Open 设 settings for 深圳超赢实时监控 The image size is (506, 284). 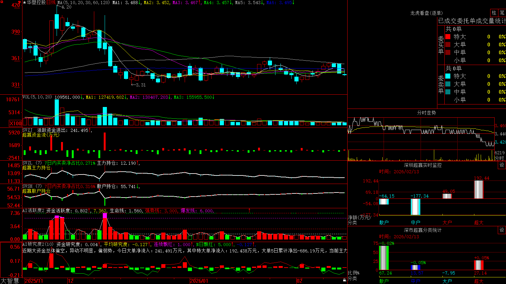[502, 165]
